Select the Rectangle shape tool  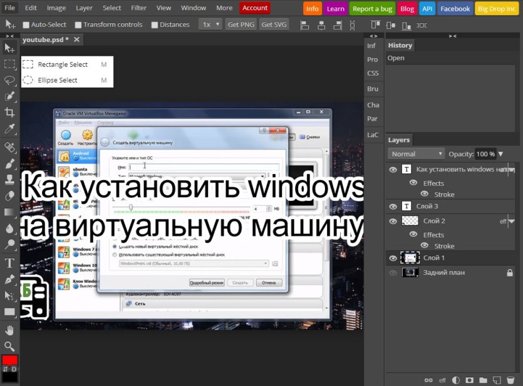(9, 312)
